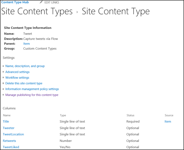Open Manage publishing for this content type
184x150 pixels.
[32, 95]
